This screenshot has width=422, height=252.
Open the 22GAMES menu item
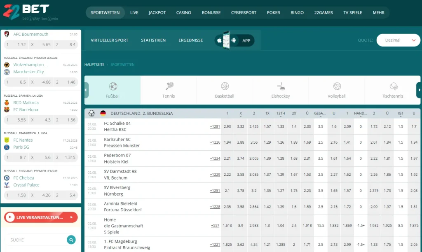(324, 13)
